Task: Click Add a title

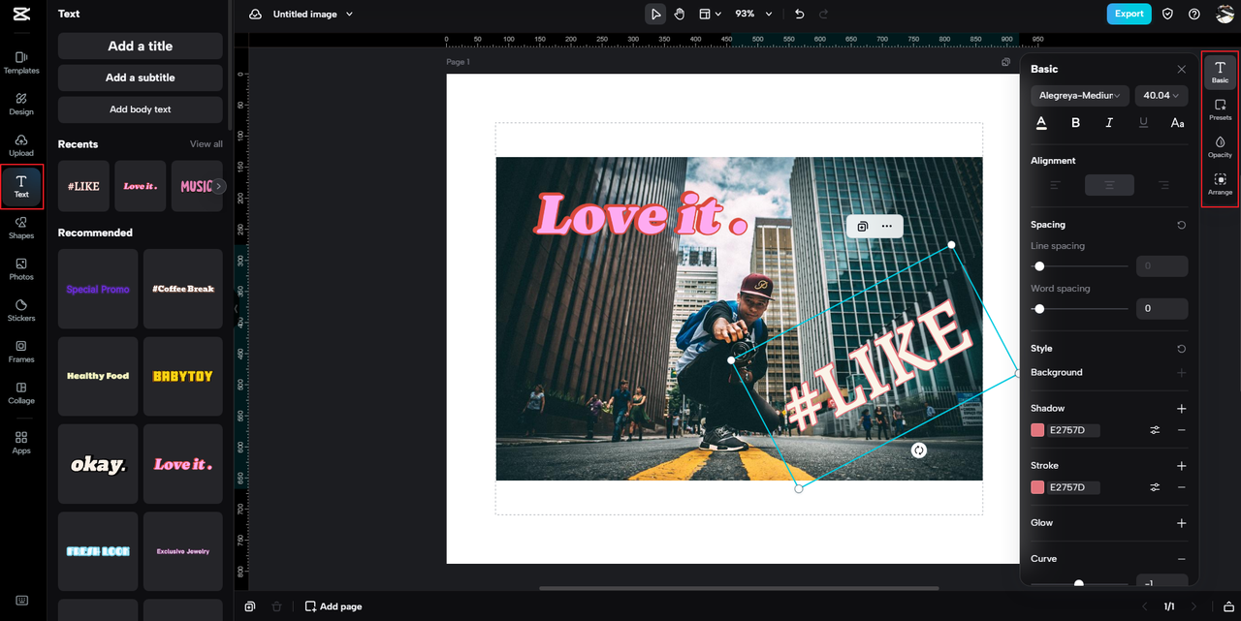Action: [141, 46]
